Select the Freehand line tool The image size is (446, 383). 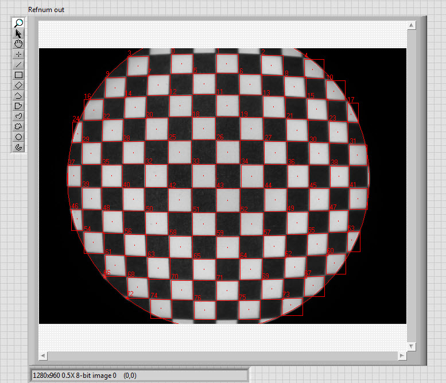(x=18, y=116)
